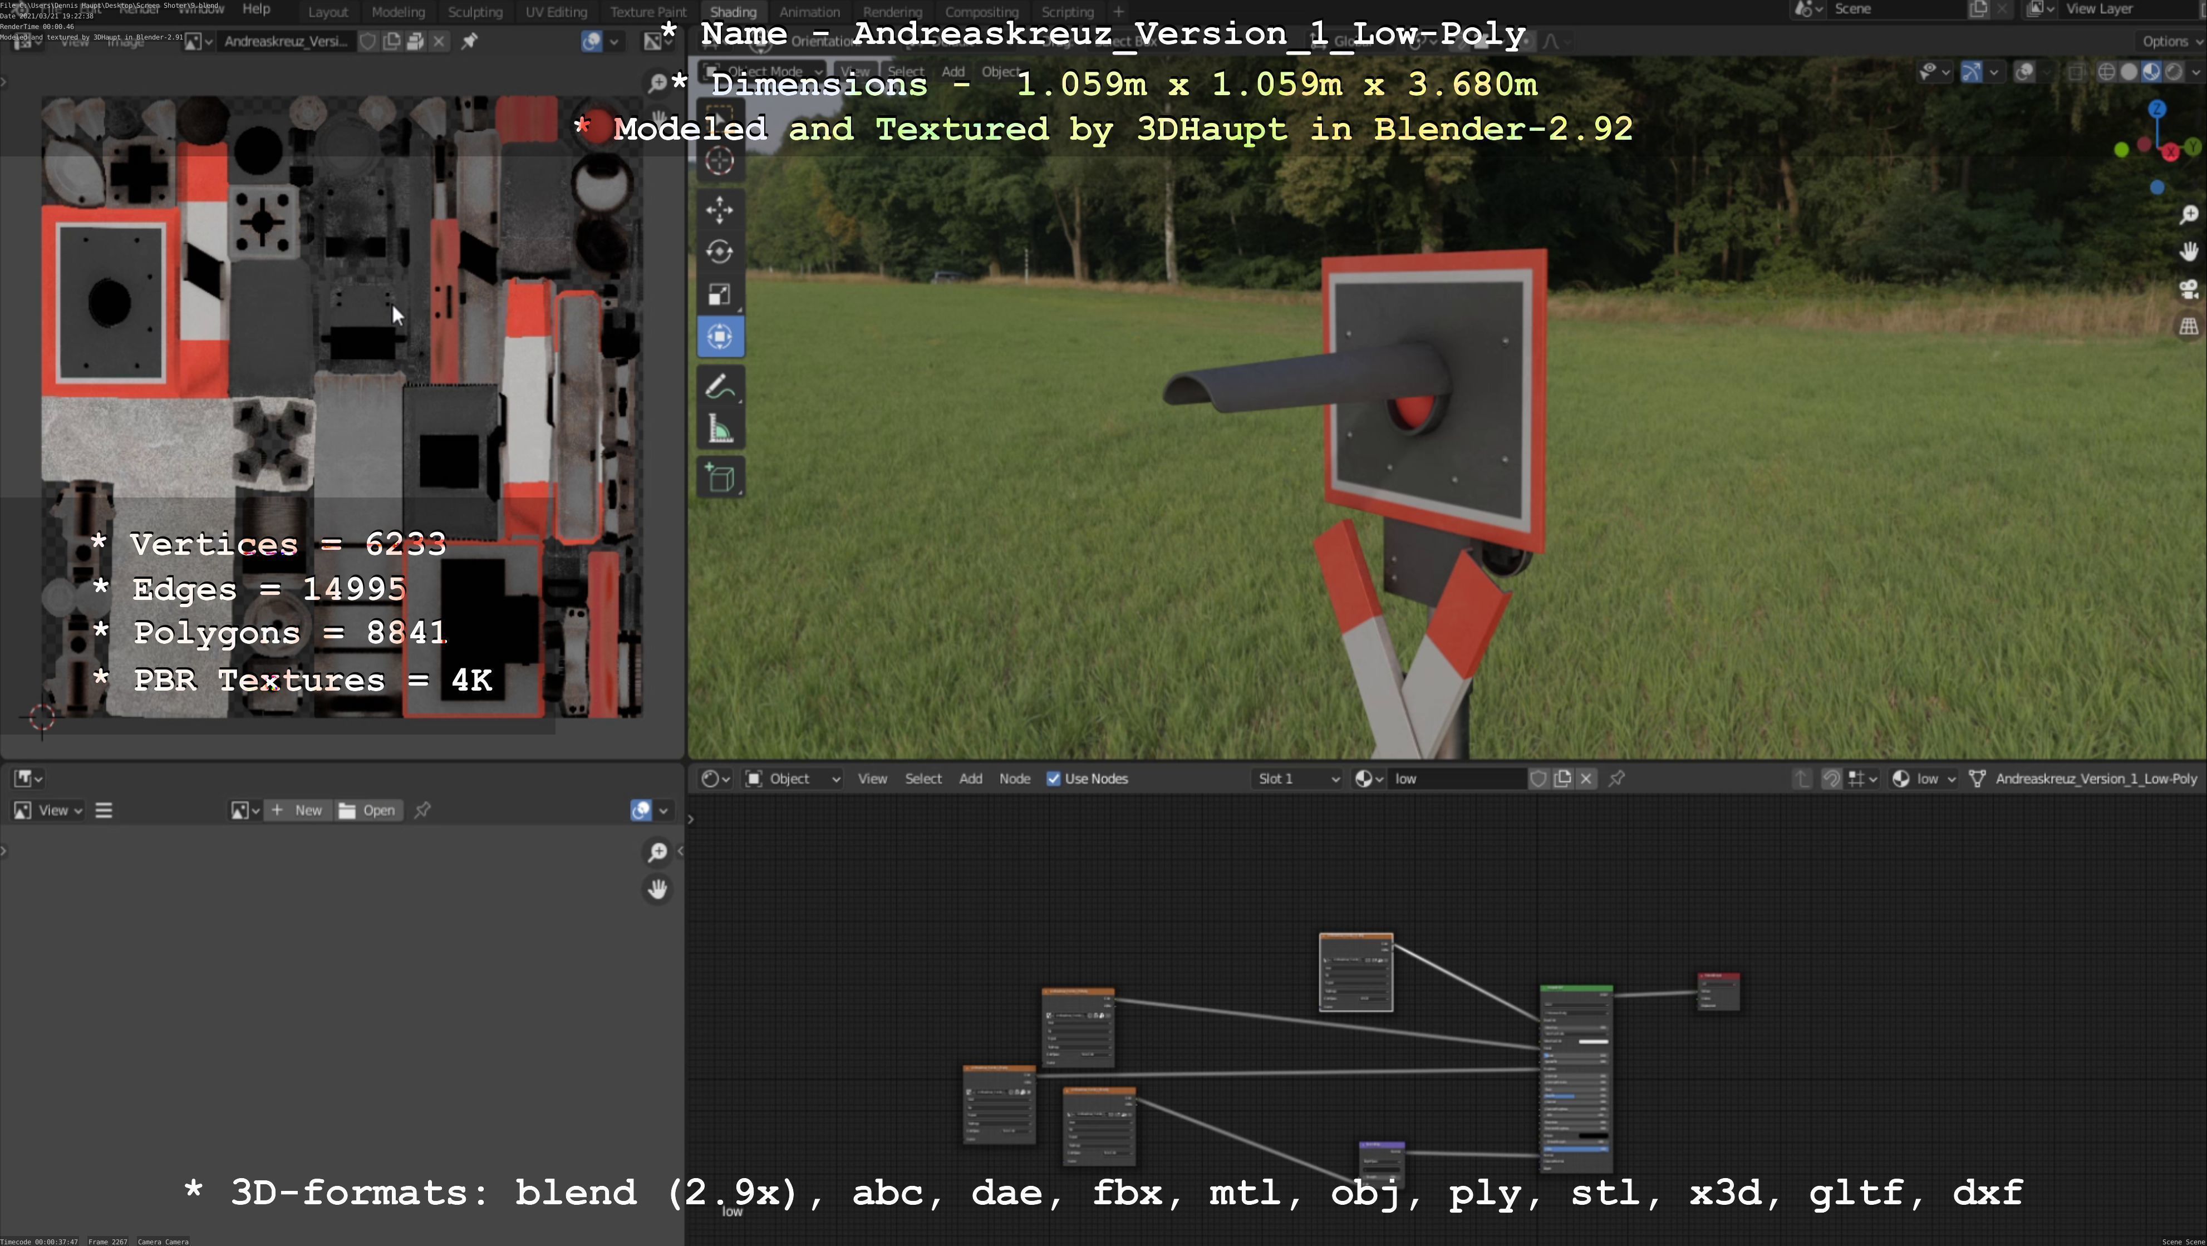Switch viewport to Wireframe shading

point(2106,72)
